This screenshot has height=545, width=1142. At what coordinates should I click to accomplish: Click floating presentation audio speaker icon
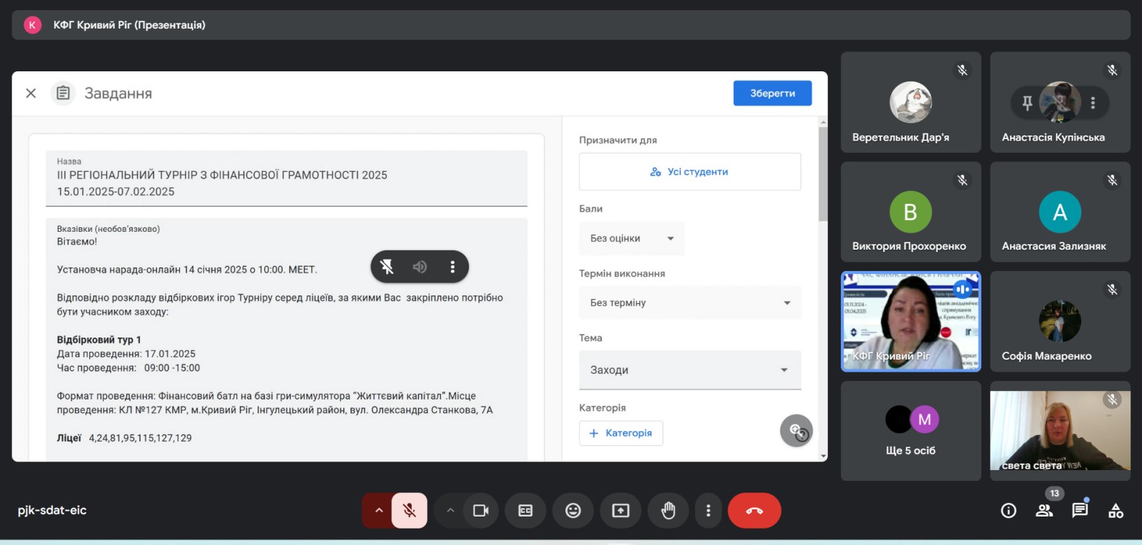pyautogui.click(x=420, y=267)
